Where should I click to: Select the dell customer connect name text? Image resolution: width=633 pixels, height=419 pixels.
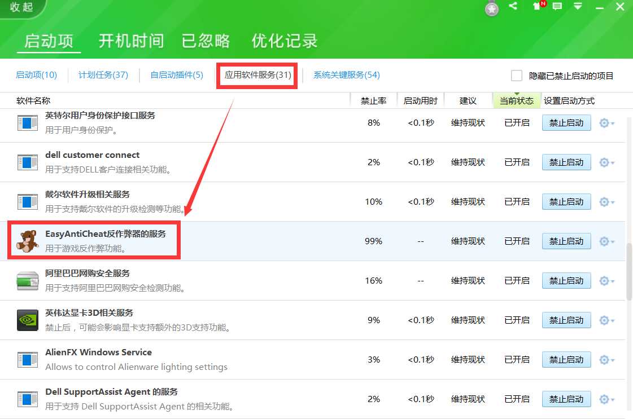click(92, 155)
